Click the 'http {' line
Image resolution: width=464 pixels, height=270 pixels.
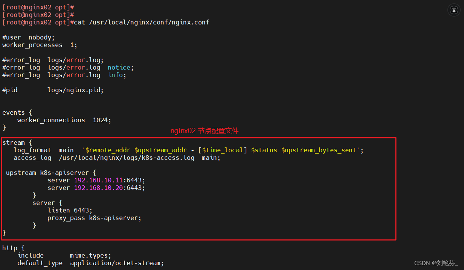(14, 248)
